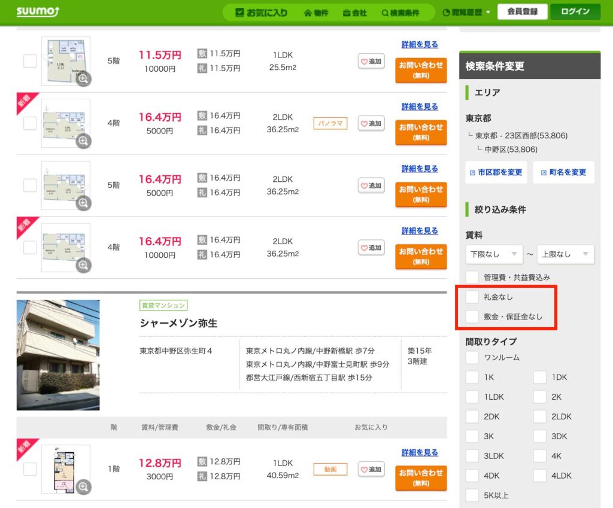Open the 下限なし rent minimum dropdown
This screenshot has width=613, height=508.
tap(494, 254)
